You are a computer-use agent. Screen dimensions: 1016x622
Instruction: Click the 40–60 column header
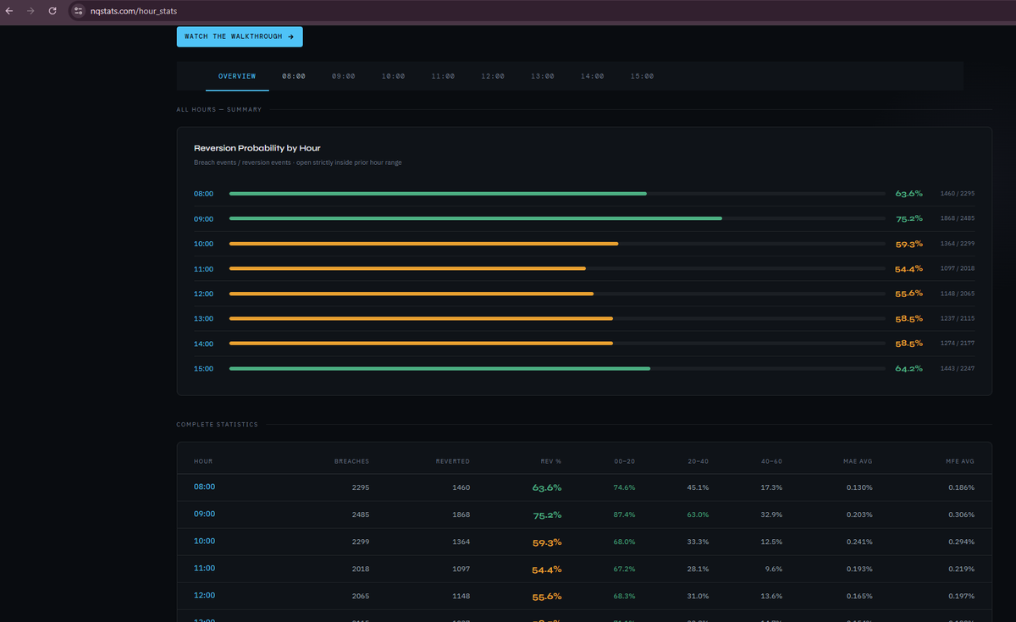click(x=772, y=461)
